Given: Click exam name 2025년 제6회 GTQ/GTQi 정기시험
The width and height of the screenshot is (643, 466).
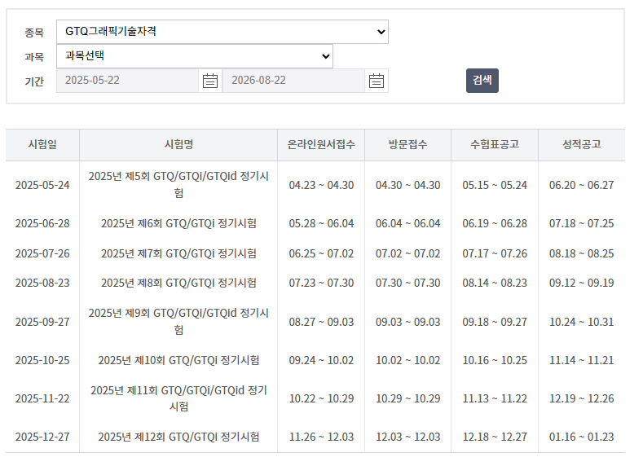Looking at the screenshot, I should [x=178, y=223].
